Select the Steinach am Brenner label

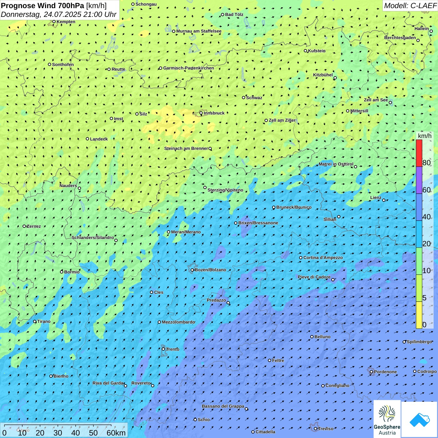[186, 148]
